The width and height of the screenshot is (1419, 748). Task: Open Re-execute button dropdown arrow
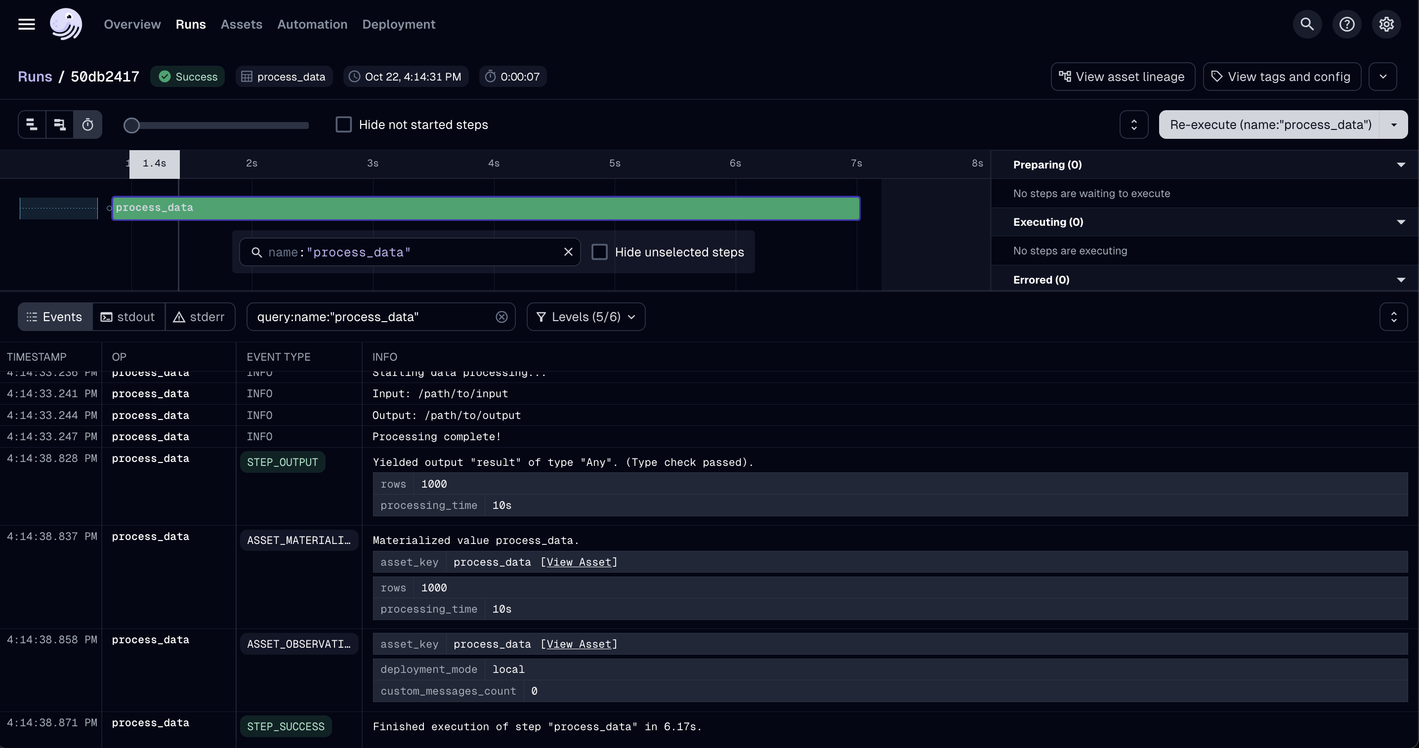click(x=1394, y=125)
